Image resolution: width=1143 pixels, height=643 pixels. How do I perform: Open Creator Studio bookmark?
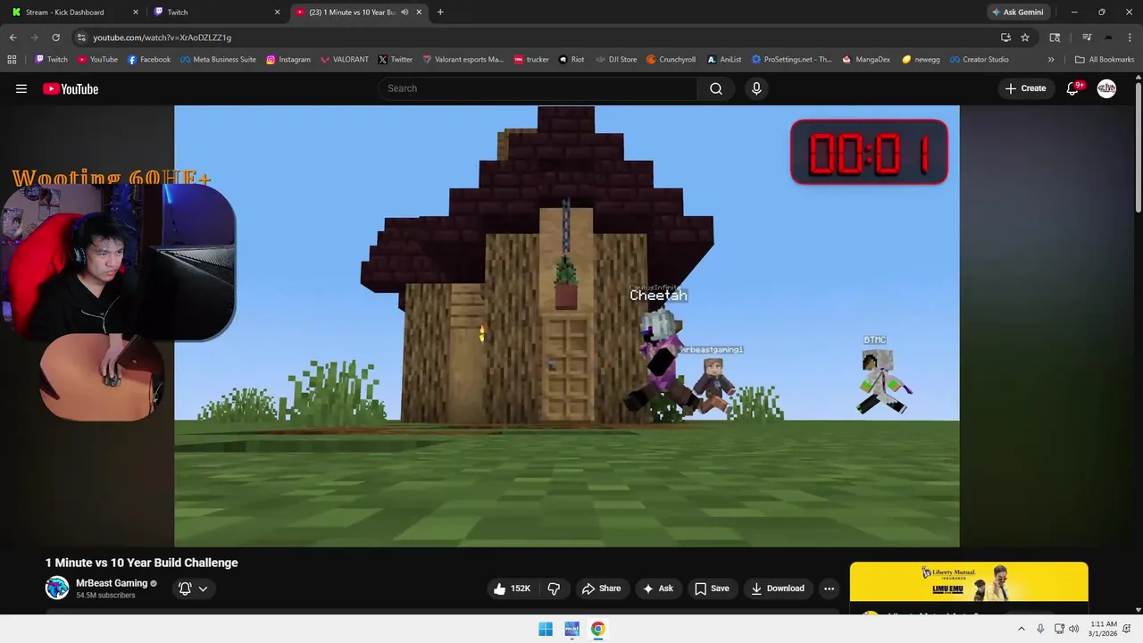(979, 60)
